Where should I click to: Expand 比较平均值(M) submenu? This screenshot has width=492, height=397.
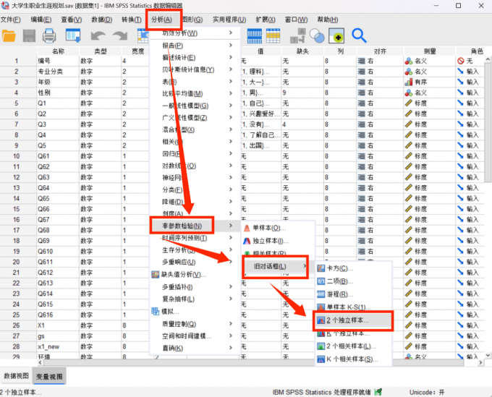195,93
